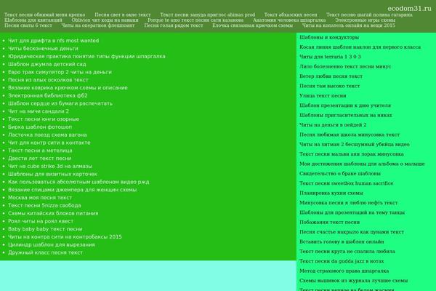Screen dimensions: 436x291
Task: Click 'Песня любимая школа минусовка текст'
Action: click(350, 135)
